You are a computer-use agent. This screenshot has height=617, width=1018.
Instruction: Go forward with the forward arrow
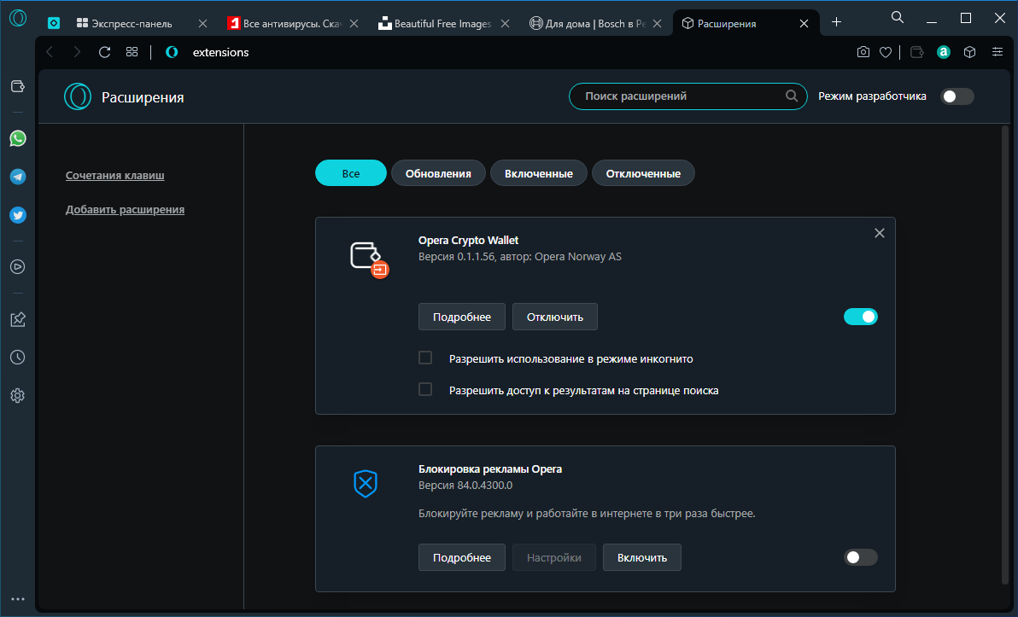(x=77, y=52)
